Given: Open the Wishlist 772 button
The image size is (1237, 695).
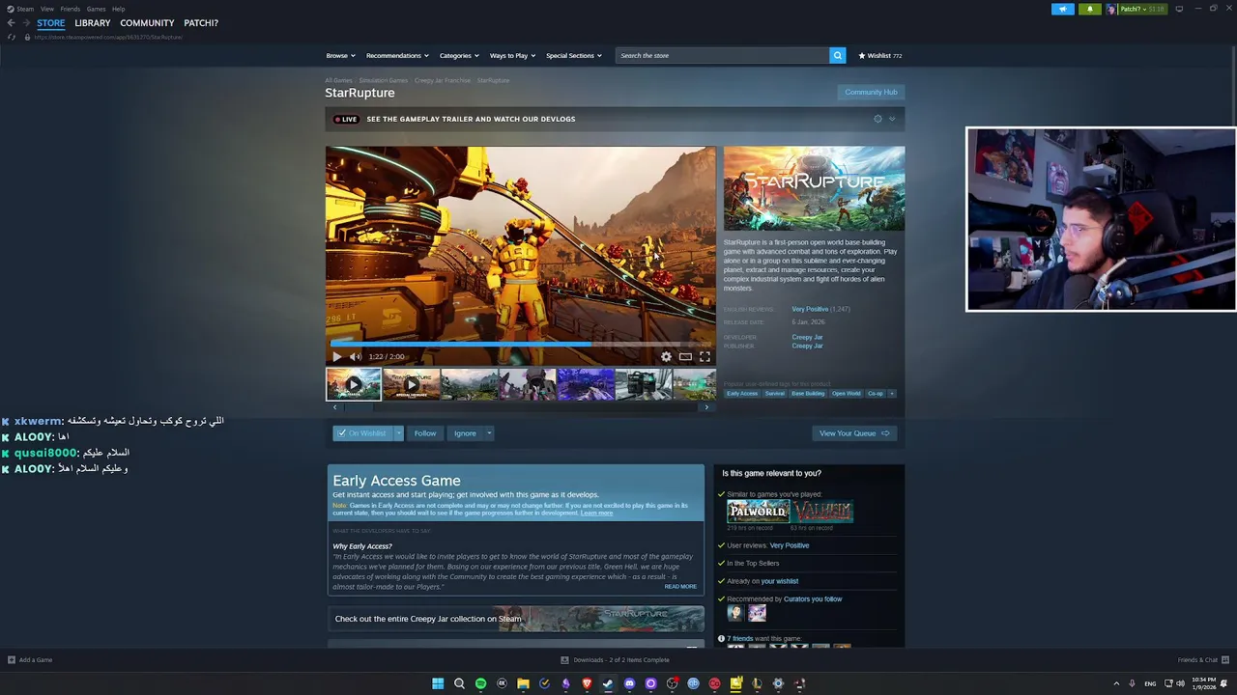Looking at the screenshot, I should pos(880,55).
